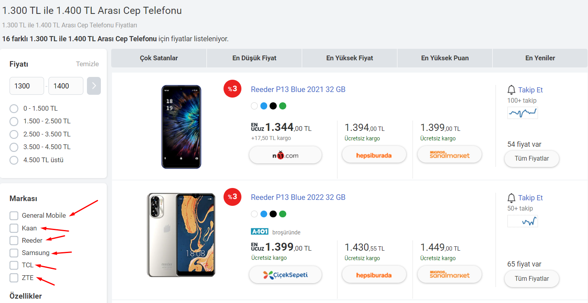Enable the Samsung brand filter
The width and height of the screenshot is (588, 303).
point(14,253)
